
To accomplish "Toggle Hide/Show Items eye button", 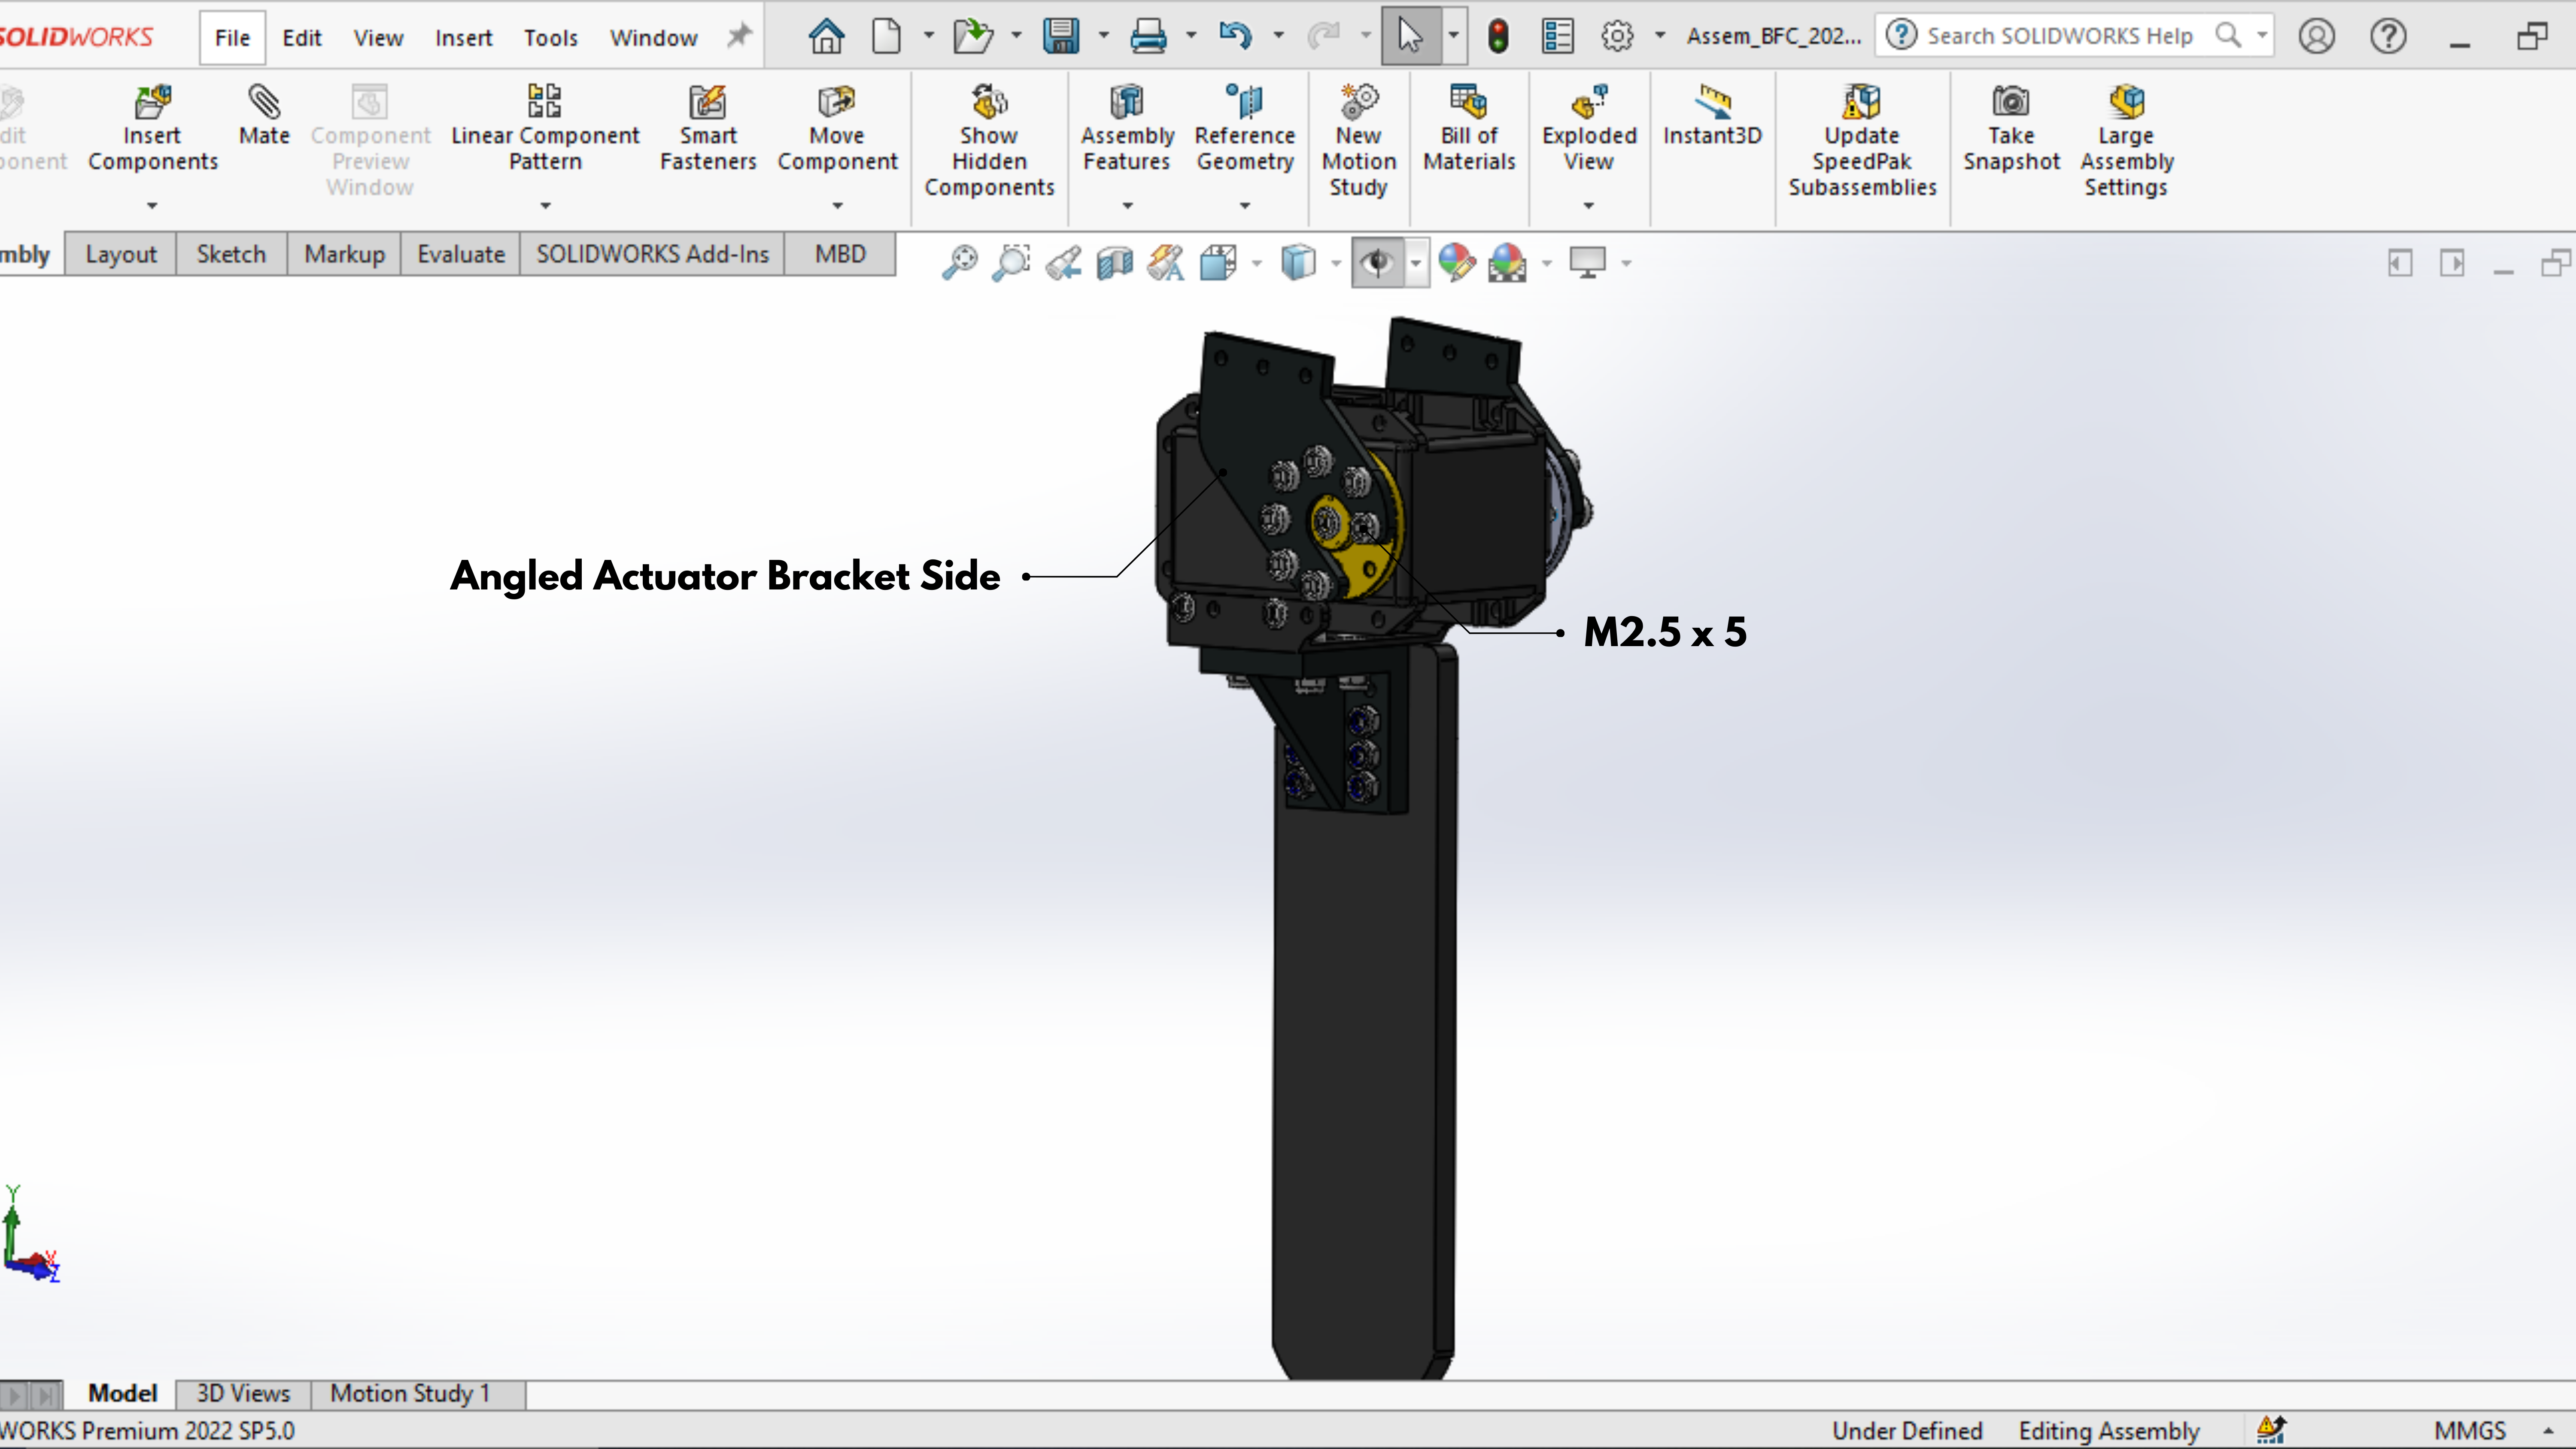I will [1378, 263].
